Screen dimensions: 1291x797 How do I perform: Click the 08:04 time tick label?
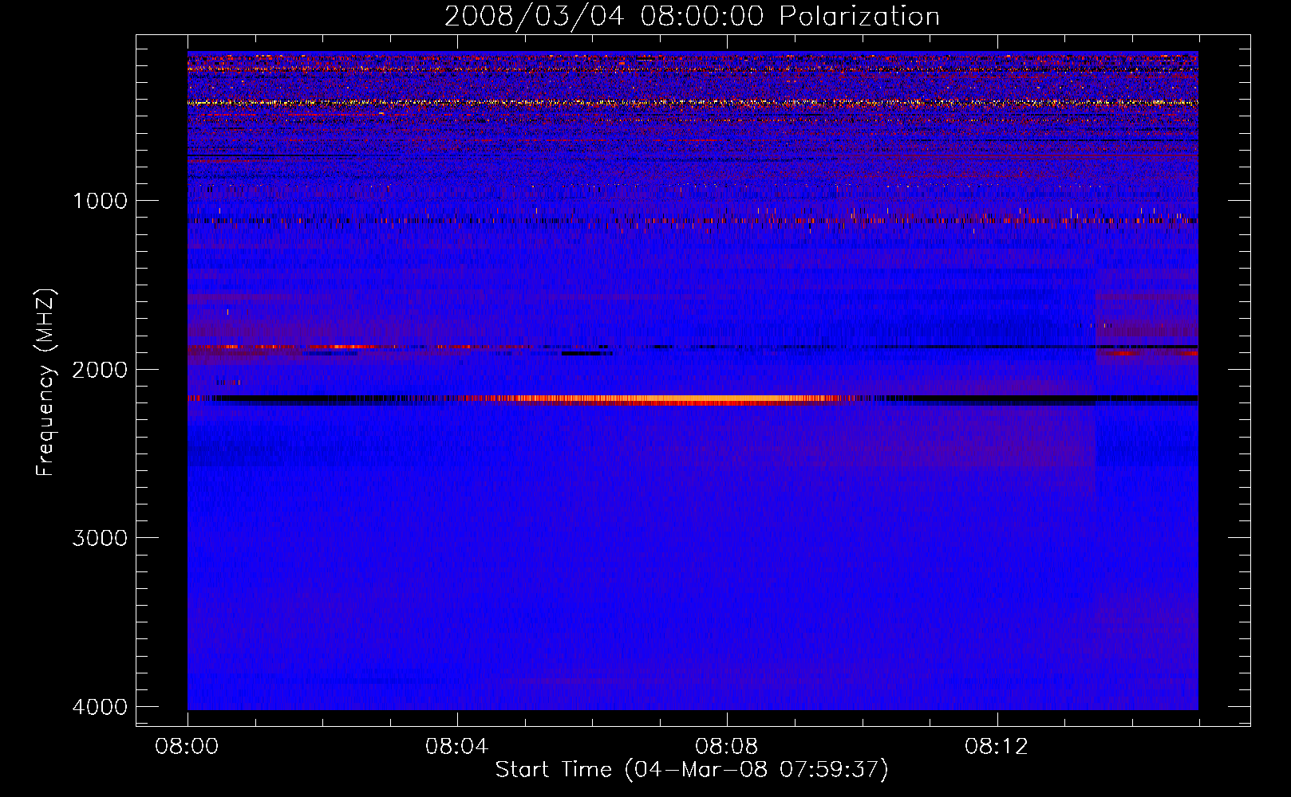click(x=457, y=747)
